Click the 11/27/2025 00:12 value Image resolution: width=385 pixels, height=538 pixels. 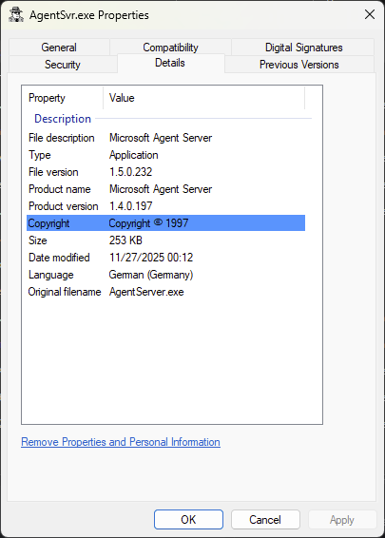click(x=151, y=258)
